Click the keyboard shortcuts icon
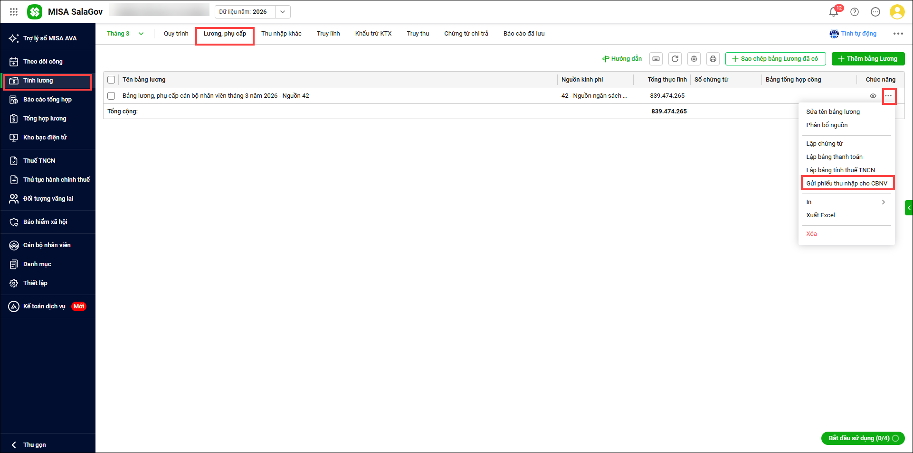 click(656, 59)
